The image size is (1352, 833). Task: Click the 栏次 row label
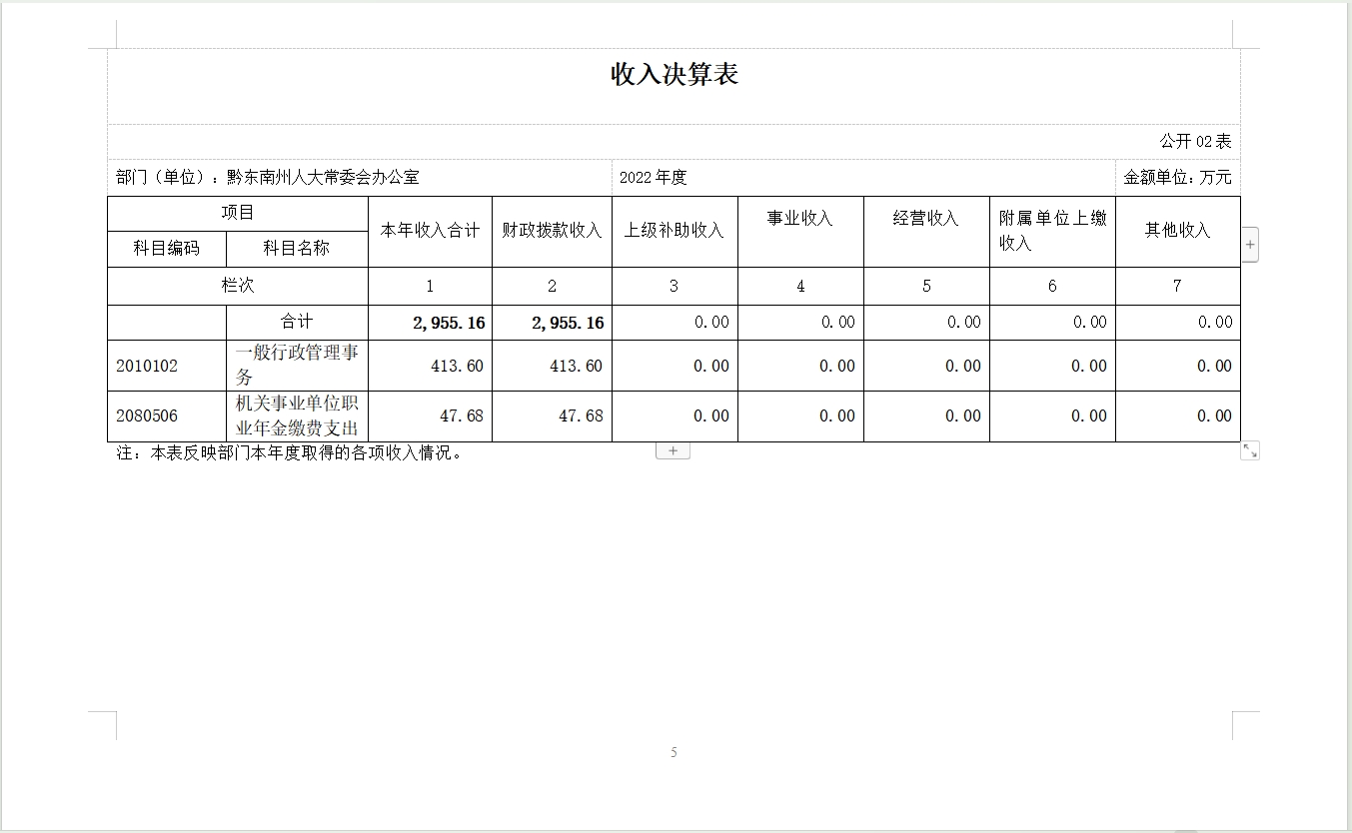coord(238,285)
